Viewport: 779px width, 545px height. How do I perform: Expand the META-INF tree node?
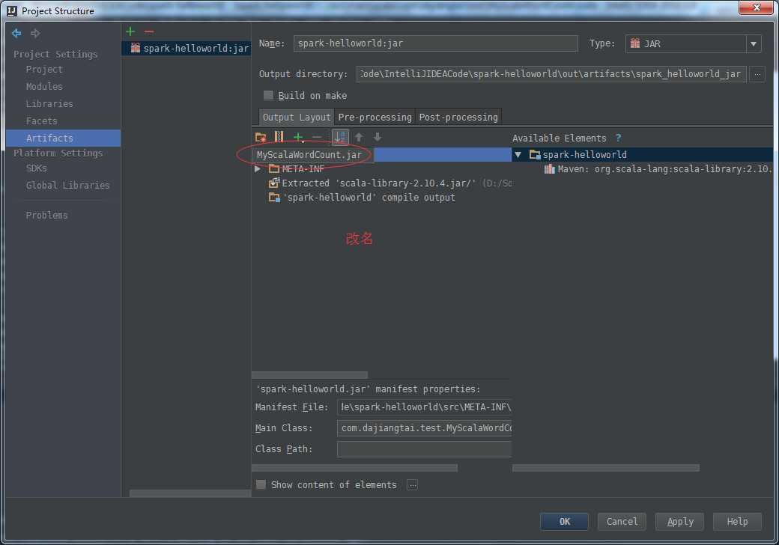click(x=258, y=168)
